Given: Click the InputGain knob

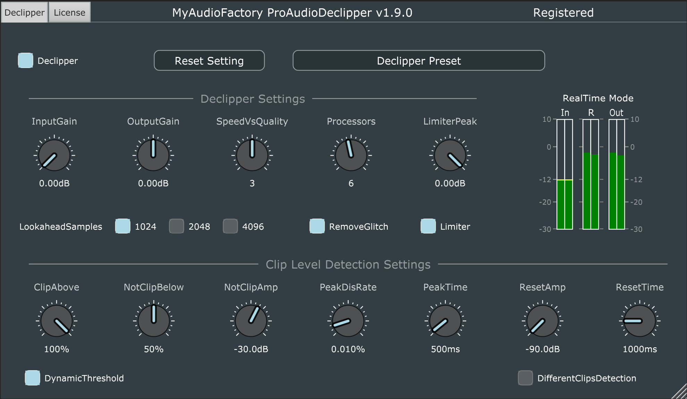Looking at the screenshot, I should point(54,155).
